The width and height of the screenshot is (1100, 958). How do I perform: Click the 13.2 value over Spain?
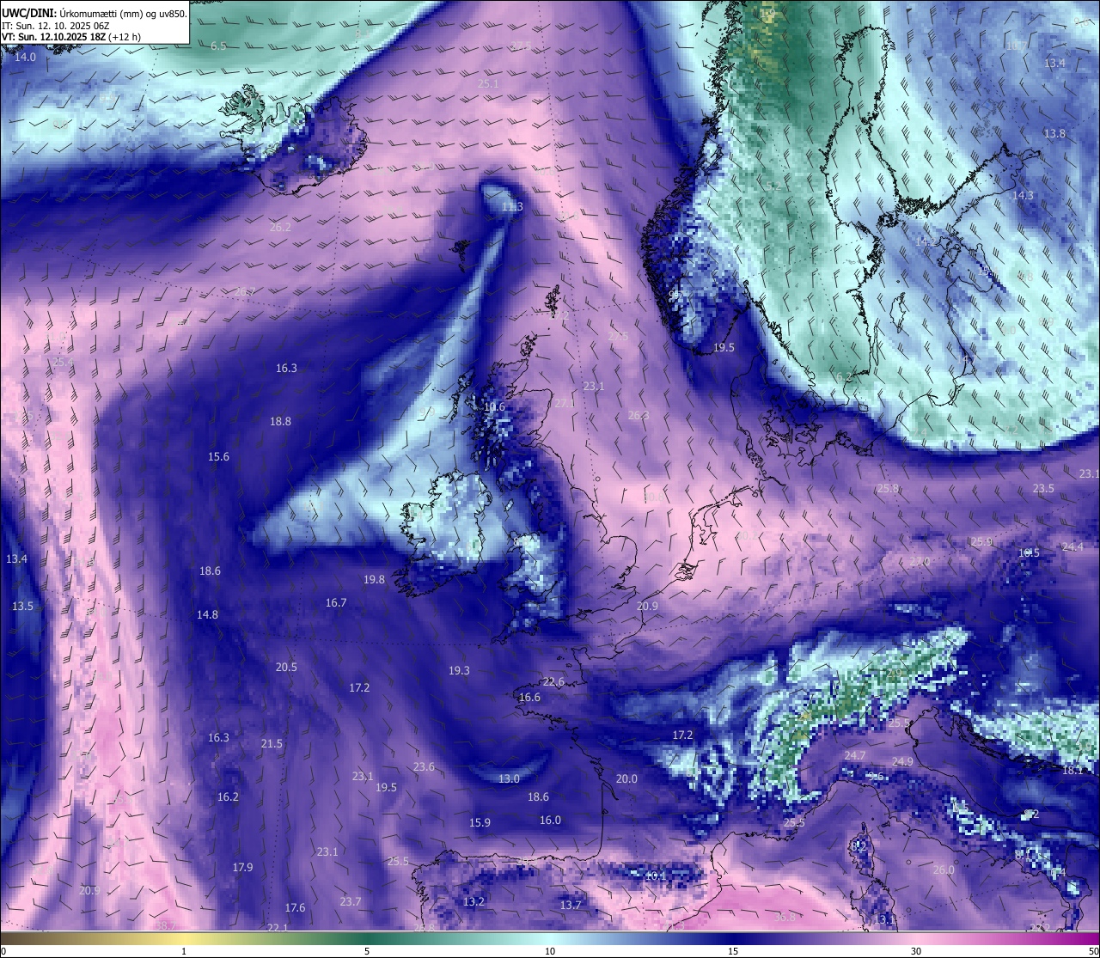click(x=474, y=901)
